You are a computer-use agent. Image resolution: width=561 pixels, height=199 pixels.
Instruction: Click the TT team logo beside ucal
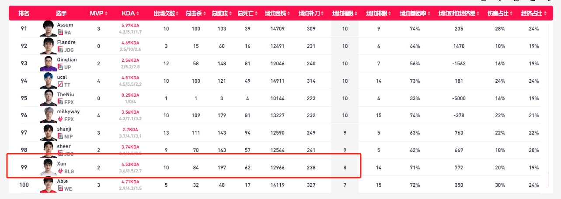coord(60,85)
